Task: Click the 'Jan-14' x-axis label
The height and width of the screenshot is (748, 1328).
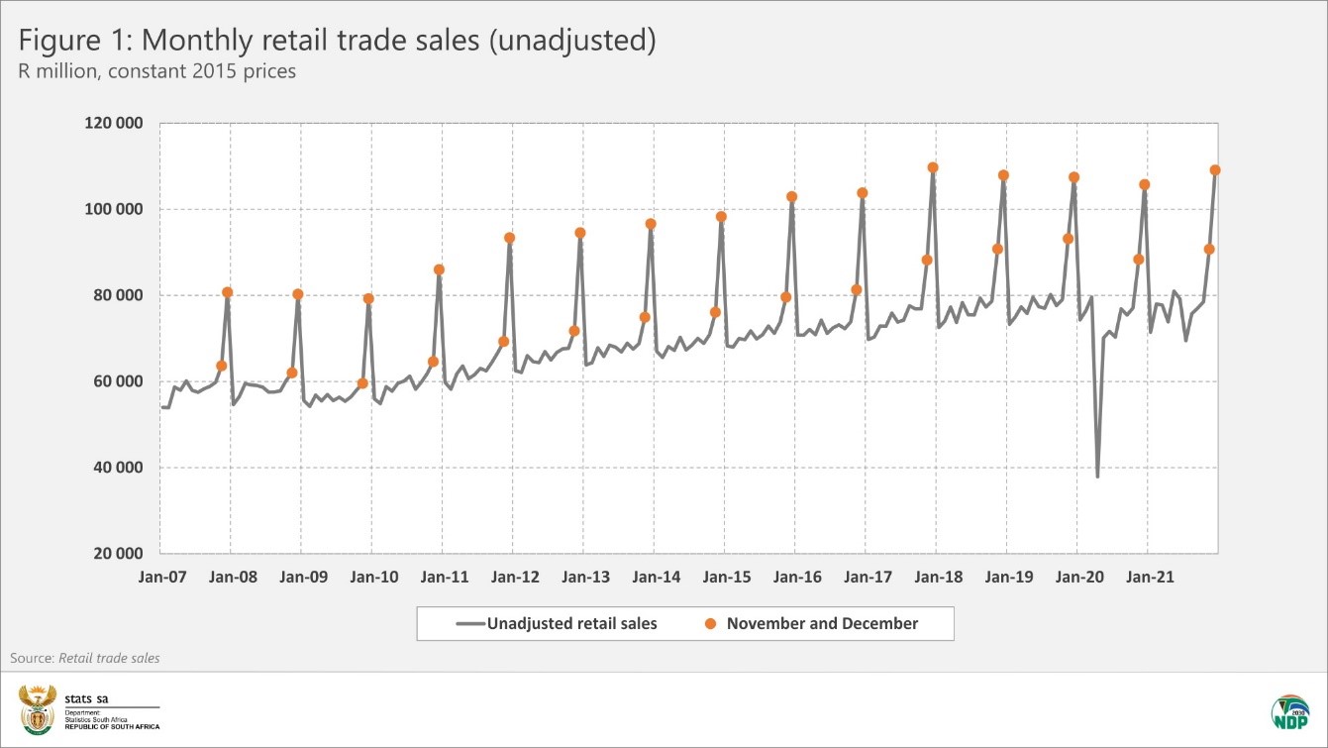Action: click(x=657, y=577)
